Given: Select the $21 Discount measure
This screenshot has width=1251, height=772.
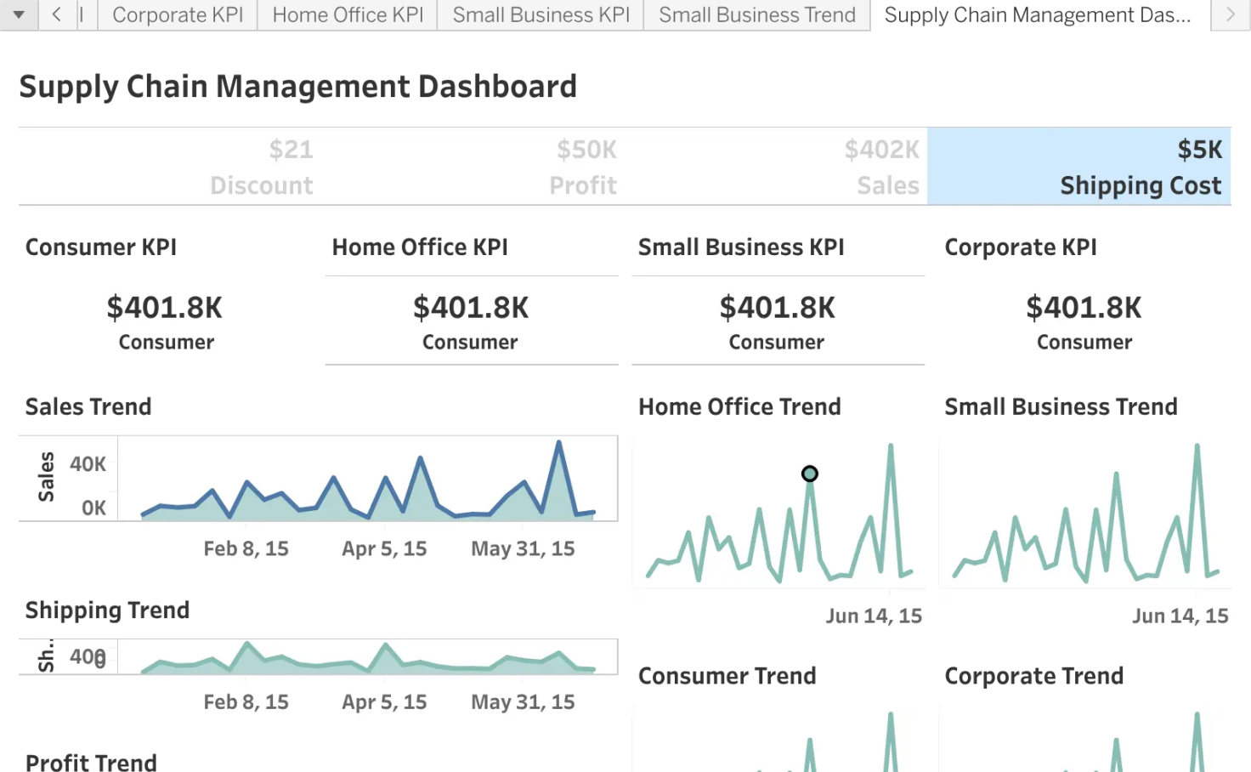Looking at the screenshot, I should pyautogui.click(x=170, y=167).
